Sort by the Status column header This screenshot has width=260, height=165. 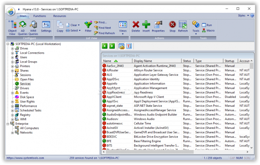pos(187,61)
